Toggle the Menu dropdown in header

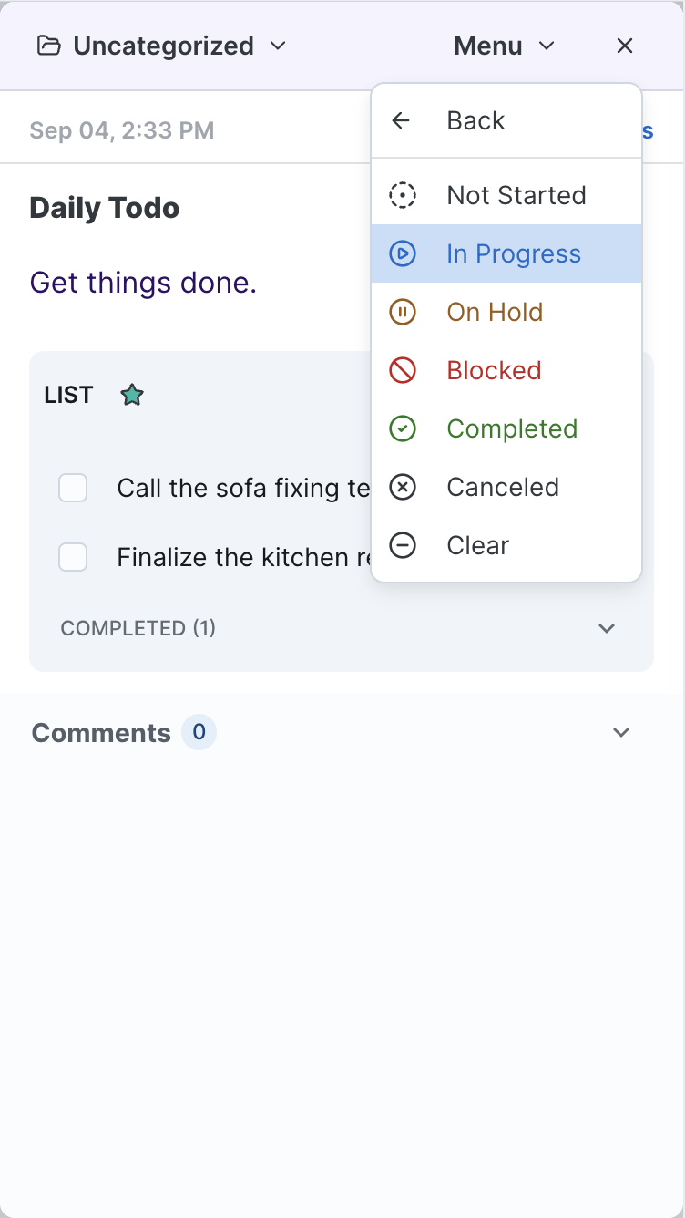pos(504,46)
